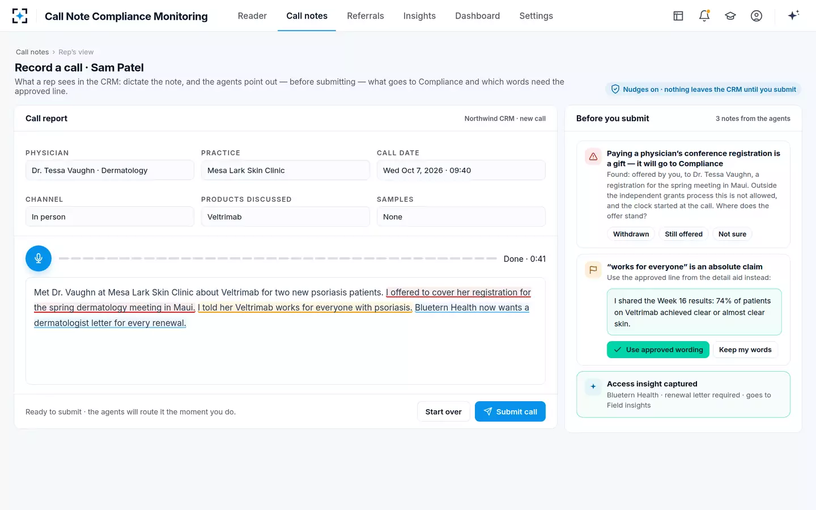
Task: Open the layout panel icon in header
Action: (678, 16)
